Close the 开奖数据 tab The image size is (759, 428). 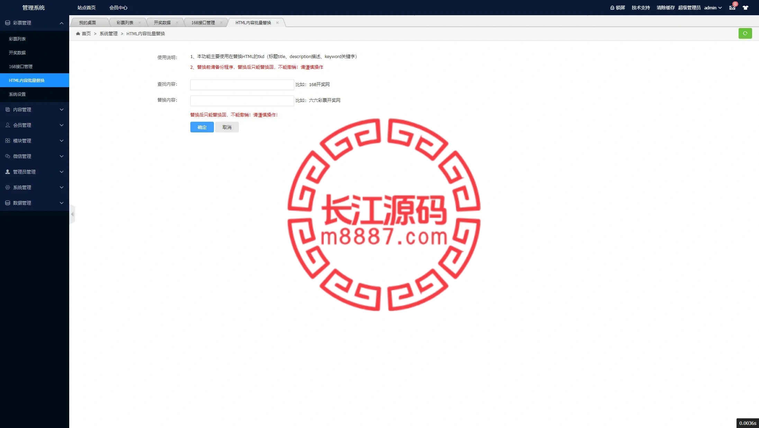click(x=177, y=22)
